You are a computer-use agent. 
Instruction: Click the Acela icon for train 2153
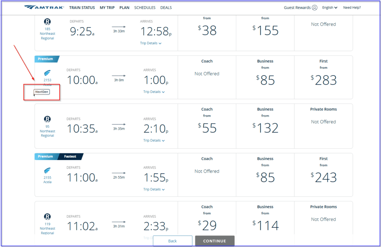[47, 73]
